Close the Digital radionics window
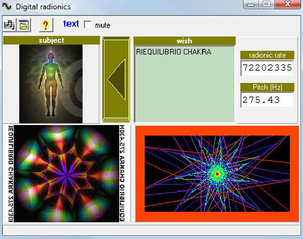Viewport: 303px width, 239px height. [287, 4]
